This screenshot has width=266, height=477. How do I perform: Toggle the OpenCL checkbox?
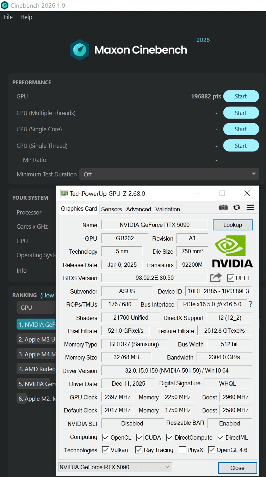coord(105,437)
